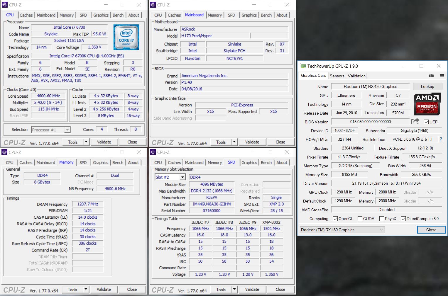Open the Slot #2 memory slot dropdown
The height and width of the screenshot is (296, 448).
coord(170,177)
